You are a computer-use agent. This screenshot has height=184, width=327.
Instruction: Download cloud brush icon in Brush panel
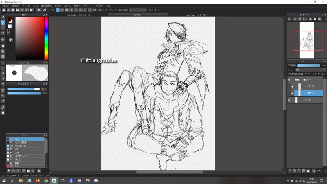[x=9, y=171]
